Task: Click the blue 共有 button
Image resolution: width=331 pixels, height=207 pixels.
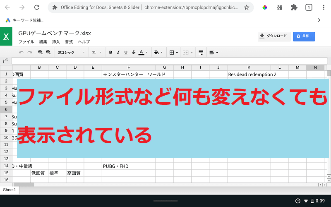Action: (x=304, y=36)
